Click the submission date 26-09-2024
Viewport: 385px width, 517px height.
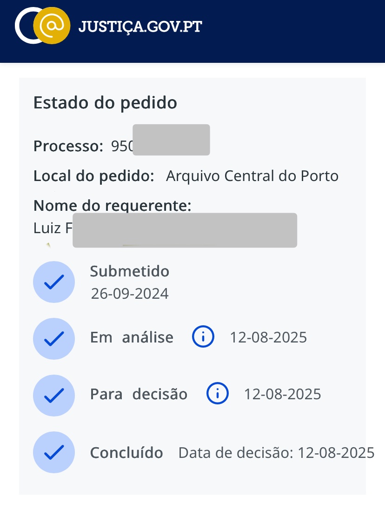point(130,294)
